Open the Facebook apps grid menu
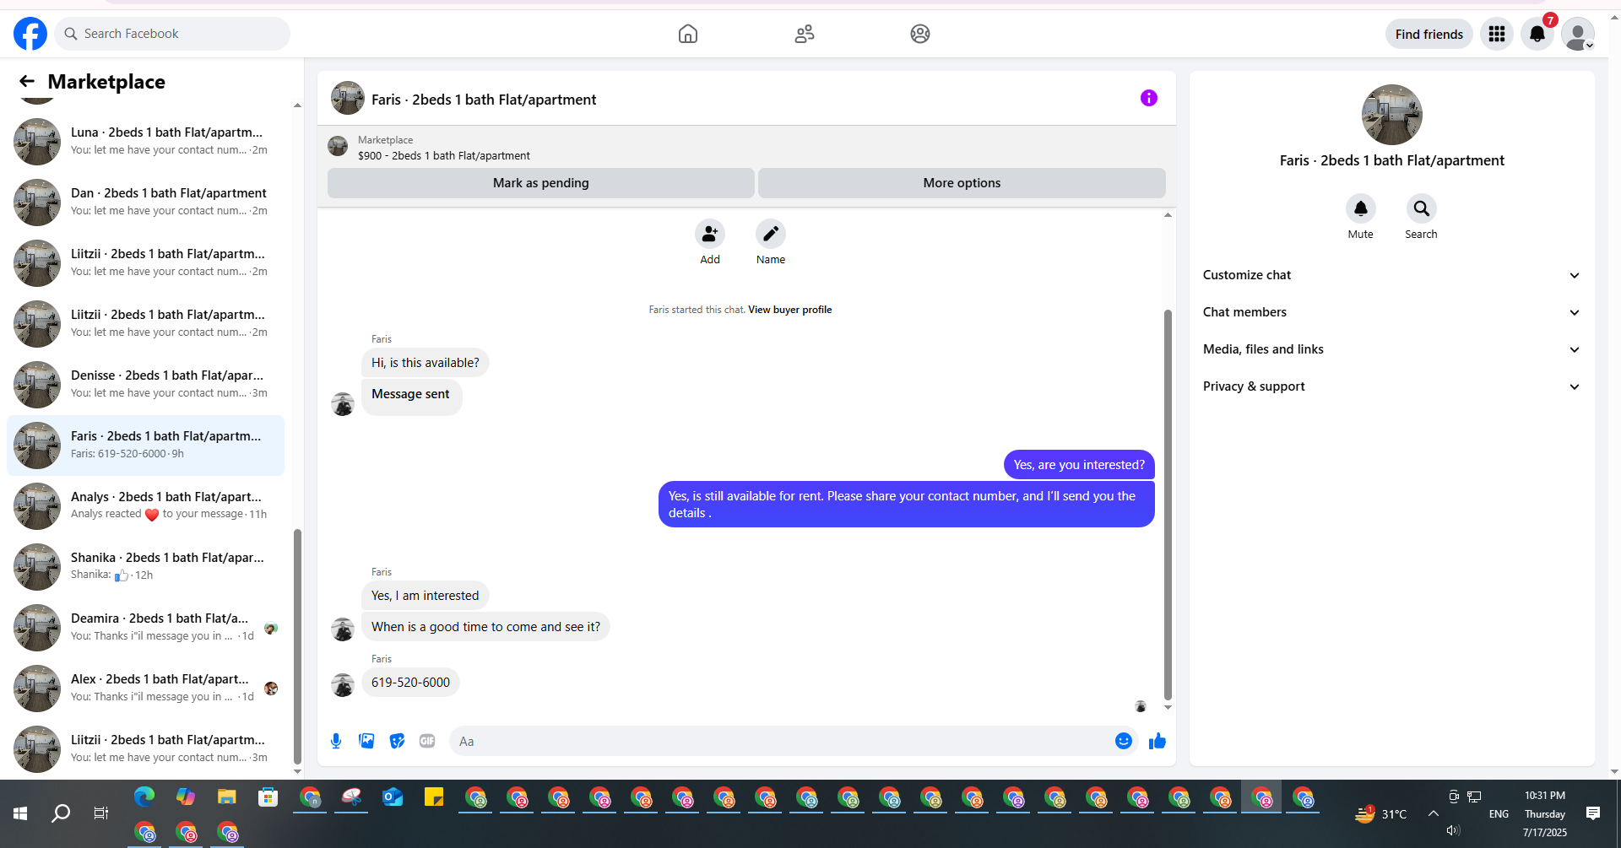The image size is (1621, 848). (x=1497, y=34)
